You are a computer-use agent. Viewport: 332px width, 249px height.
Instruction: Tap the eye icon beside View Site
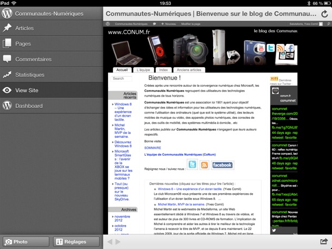(7, 90)
